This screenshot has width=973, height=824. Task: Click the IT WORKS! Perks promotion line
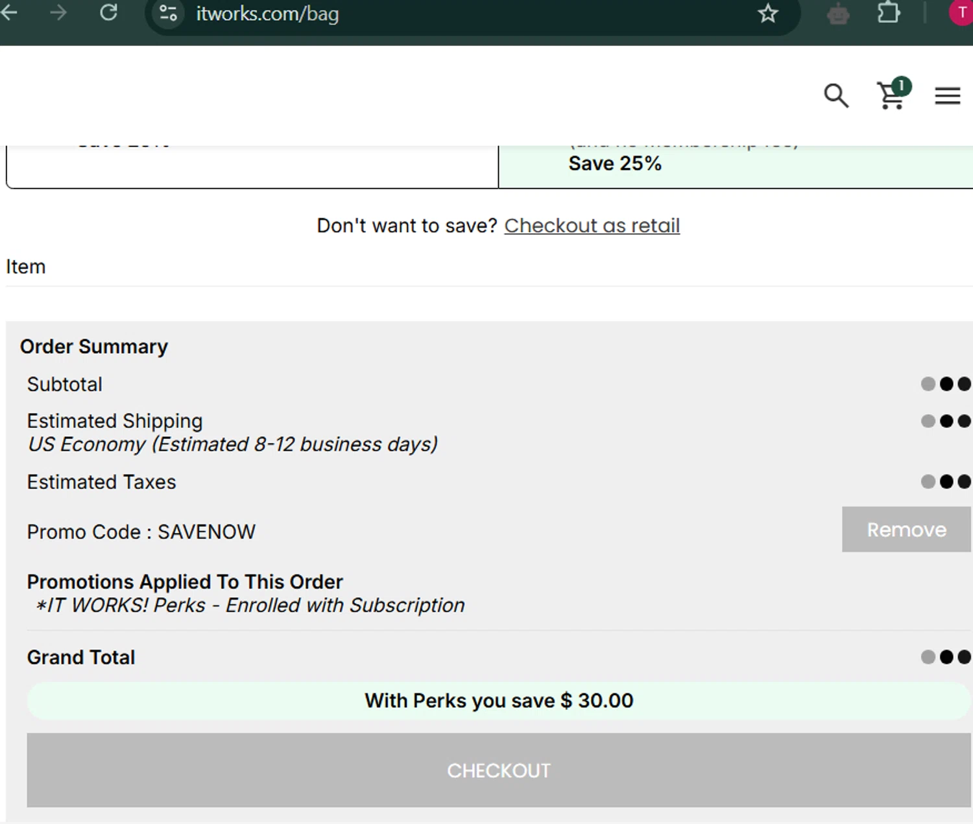click(x=250, y=606)
